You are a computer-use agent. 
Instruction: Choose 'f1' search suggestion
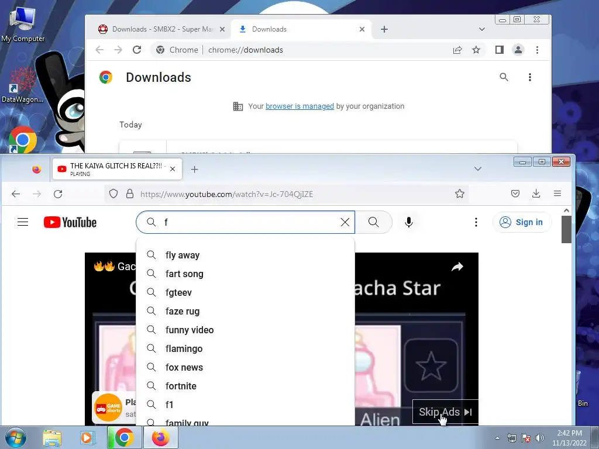(245, 405)
